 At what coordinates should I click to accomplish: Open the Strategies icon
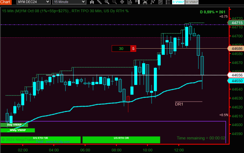click(153, 2)
